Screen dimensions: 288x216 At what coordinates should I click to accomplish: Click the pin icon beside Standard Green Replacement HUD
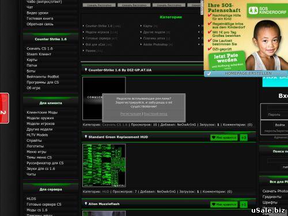point(86,137)
